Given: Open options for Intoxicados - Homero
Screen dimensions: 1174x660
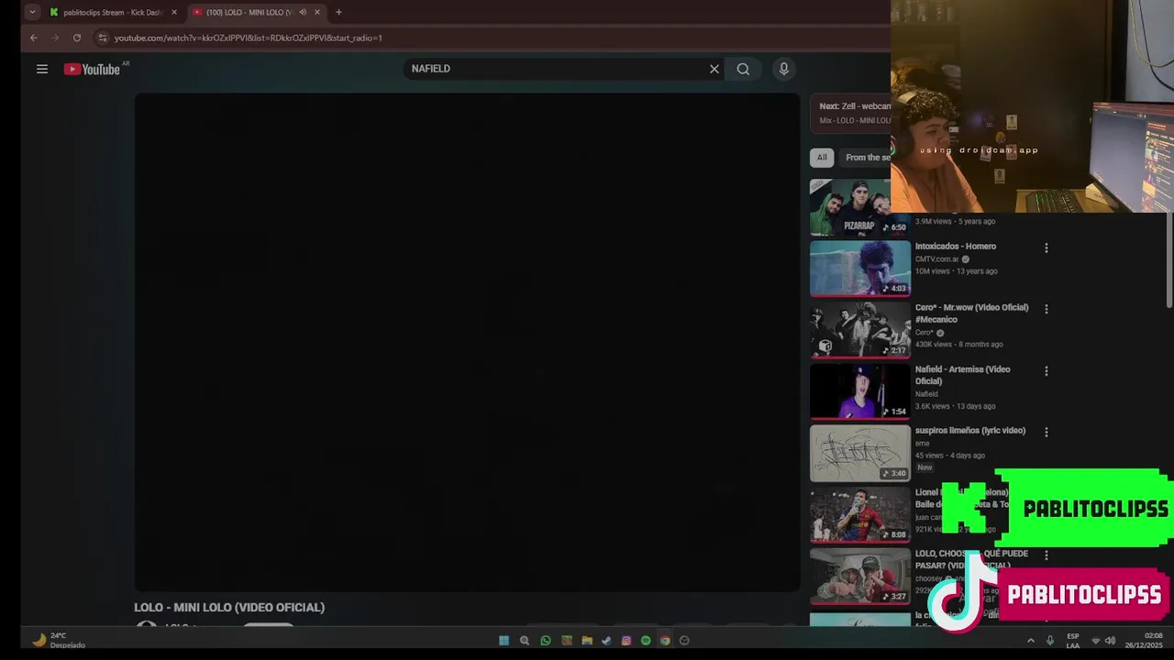Looking at the screenshot, I should click(x=1047, y=247).
